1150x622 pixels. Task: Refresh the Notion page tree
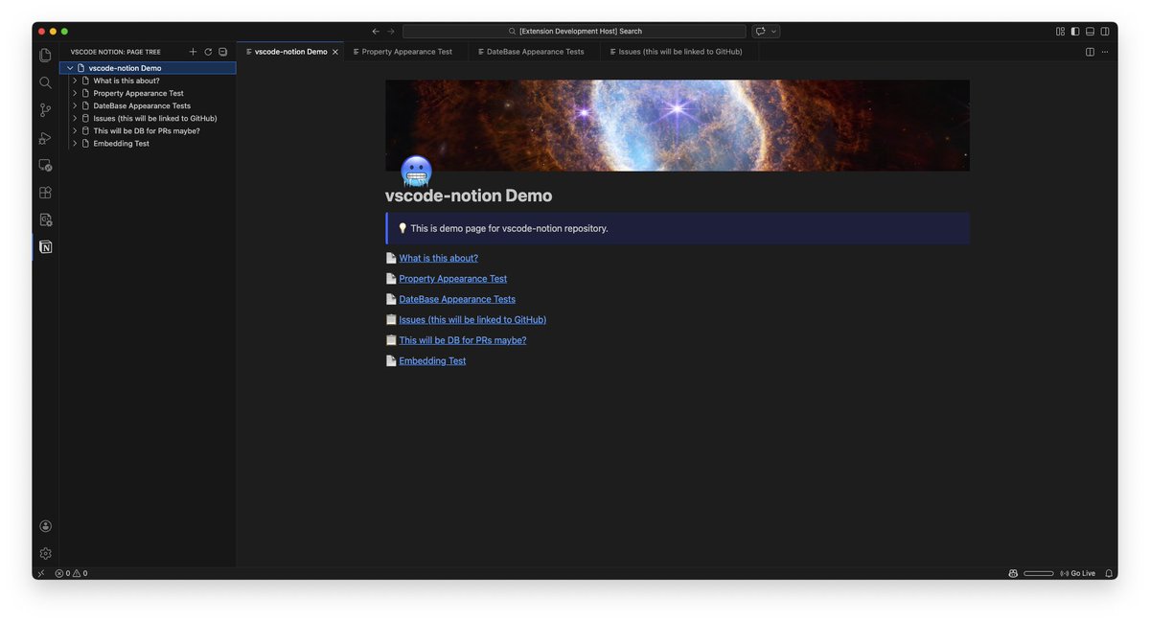click(208, 52)
